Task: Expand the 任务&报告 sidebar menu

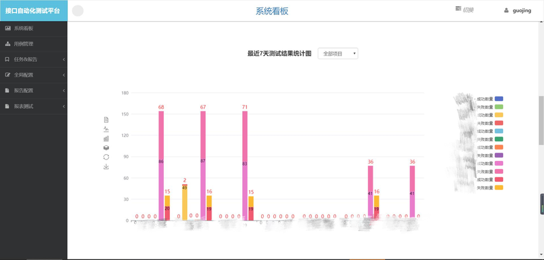Action: point(33,60)
